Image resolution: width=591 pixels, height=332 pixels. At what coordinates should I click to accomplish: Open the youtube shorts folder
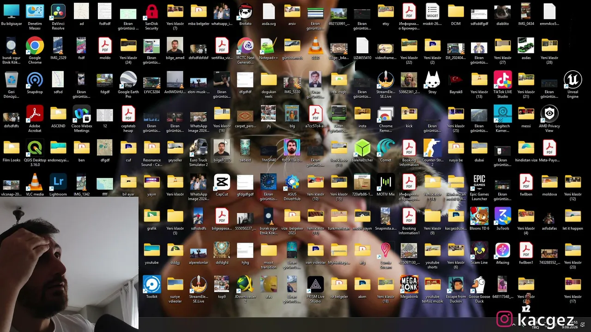(432, 255)
